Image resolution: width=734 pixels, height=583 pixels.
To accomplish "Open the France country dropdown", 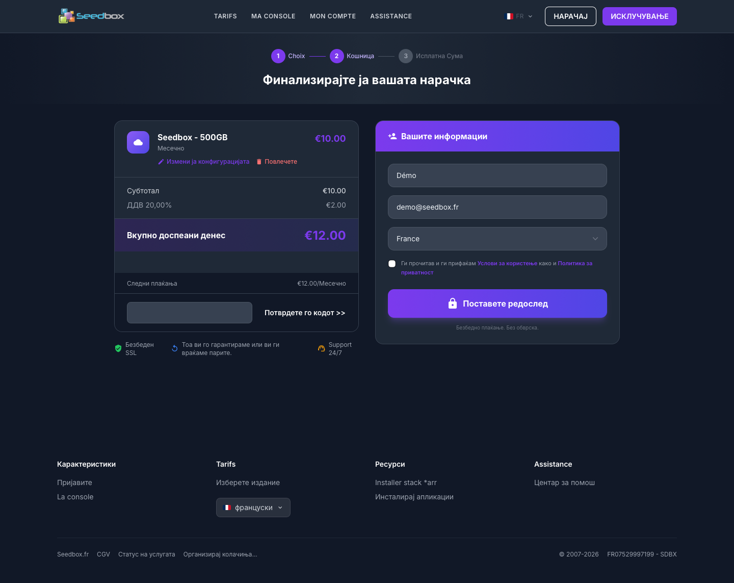I will (497, 239).
